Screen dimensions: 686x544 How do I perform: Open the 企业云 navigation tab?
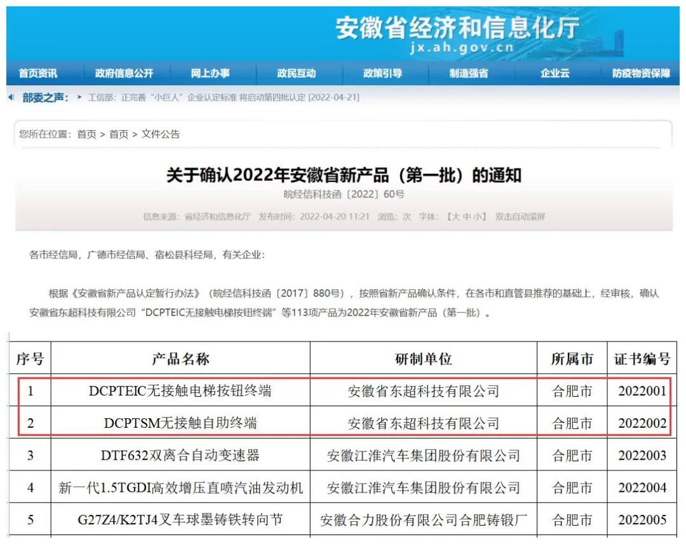[555, 73]
